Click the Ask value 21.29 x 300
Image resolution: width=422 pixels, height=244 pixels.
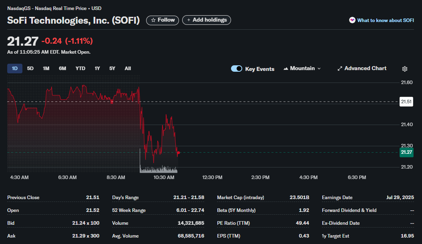[86, 236]
